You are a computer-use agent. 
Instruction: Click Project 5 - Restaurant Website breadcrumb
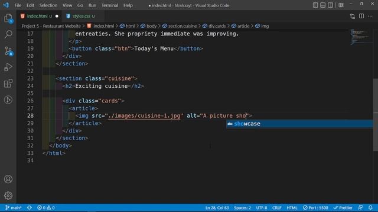[51, 26]
